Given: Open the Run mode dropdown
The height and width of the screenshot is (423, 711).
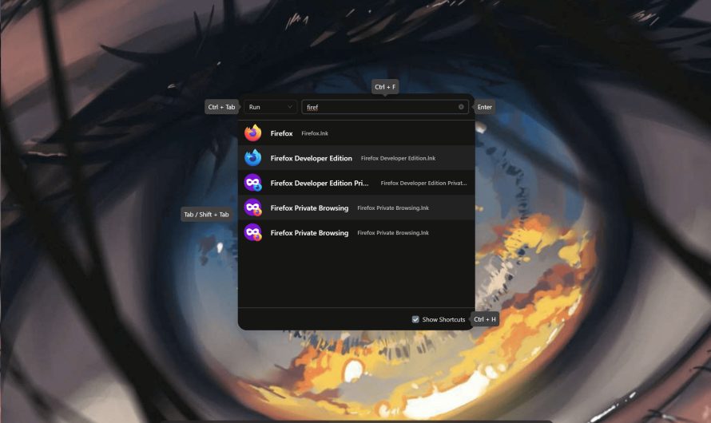Looking at the screenshot, I should (269, 107).
